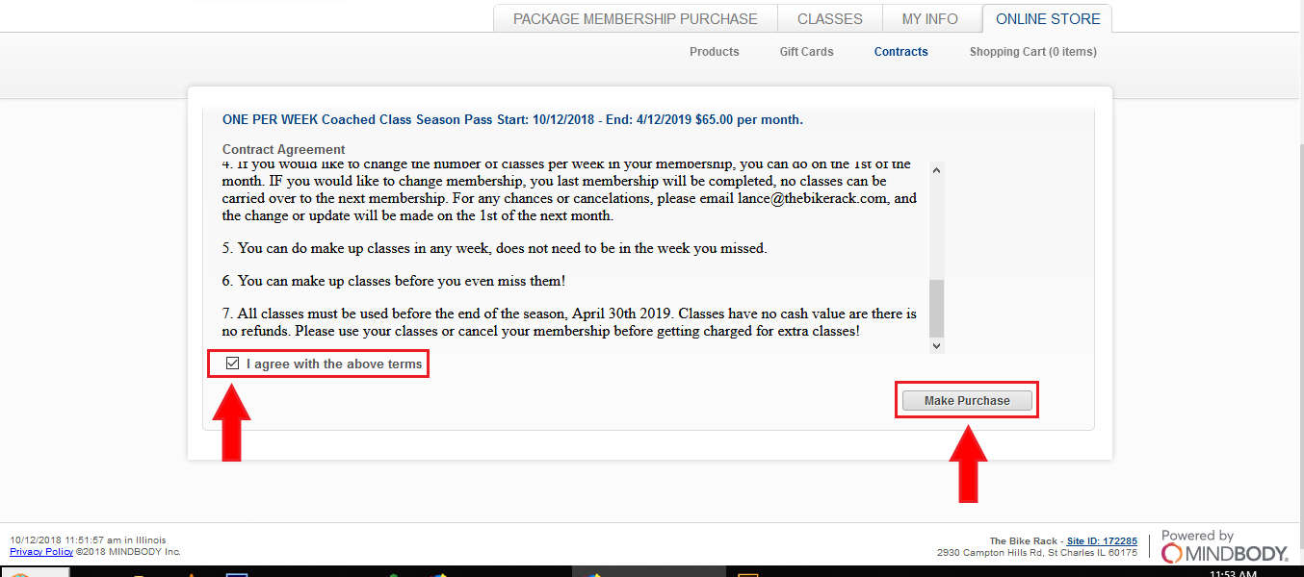Go to the Products submenu
This screenshot has width=1304, height=577.
point(714,52)
